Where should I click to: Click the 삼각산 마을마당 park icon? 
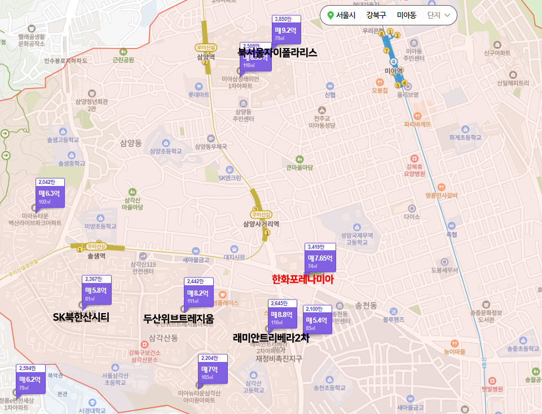click(x=133, y=192)
